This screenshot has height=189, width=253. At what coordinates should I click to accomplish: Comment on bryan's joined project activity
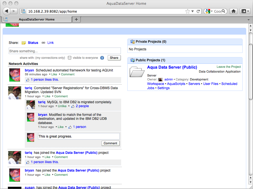point(61,175)
